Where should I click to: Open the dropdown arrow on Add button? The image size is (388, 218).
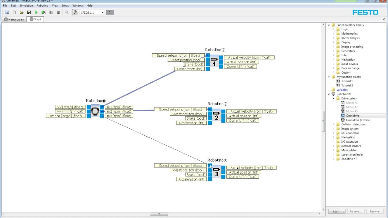[343, 211]
